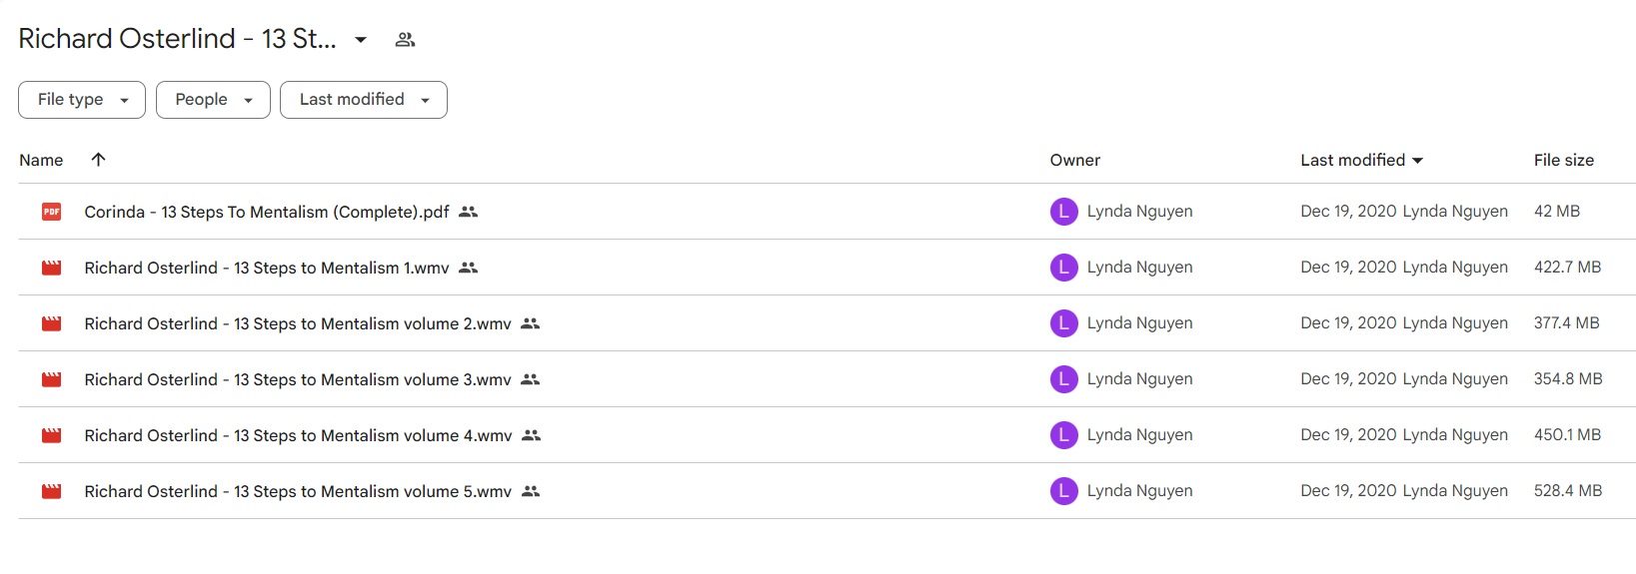This screenshot has width=1636, height=574.
Task: Click the video icon for volume 3.wmv
Action: click(x=51, y=379)
